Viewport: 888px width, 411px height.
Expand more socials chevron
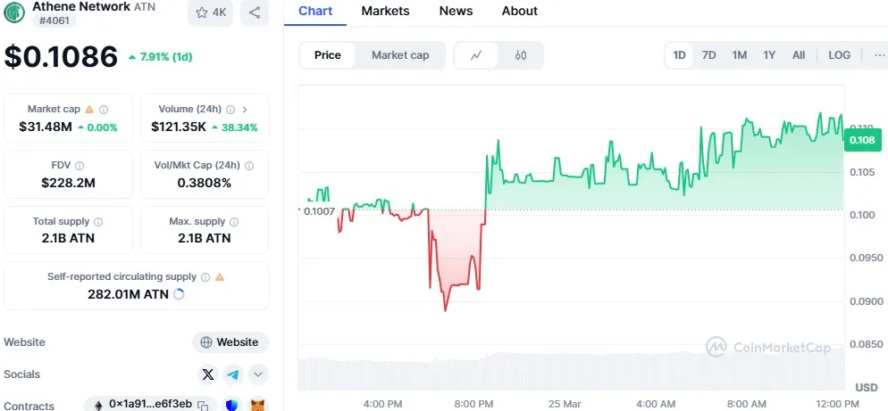pos(257,374)
